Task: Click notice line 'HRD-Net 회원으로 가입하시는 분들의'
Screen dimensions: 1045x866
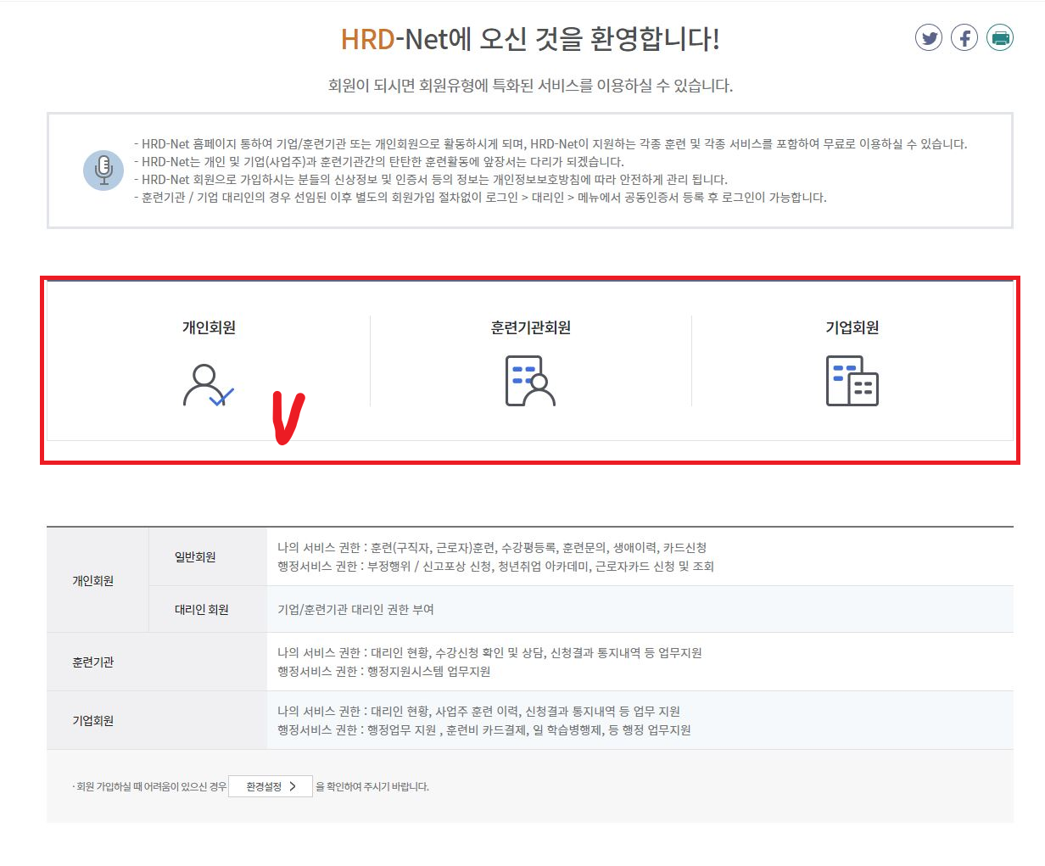Action: 431,180
